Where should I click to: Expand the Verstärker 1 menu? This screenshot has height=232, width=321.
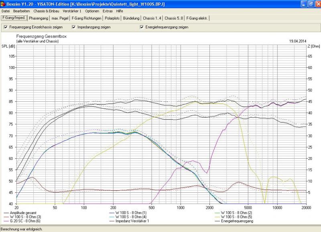72,11
